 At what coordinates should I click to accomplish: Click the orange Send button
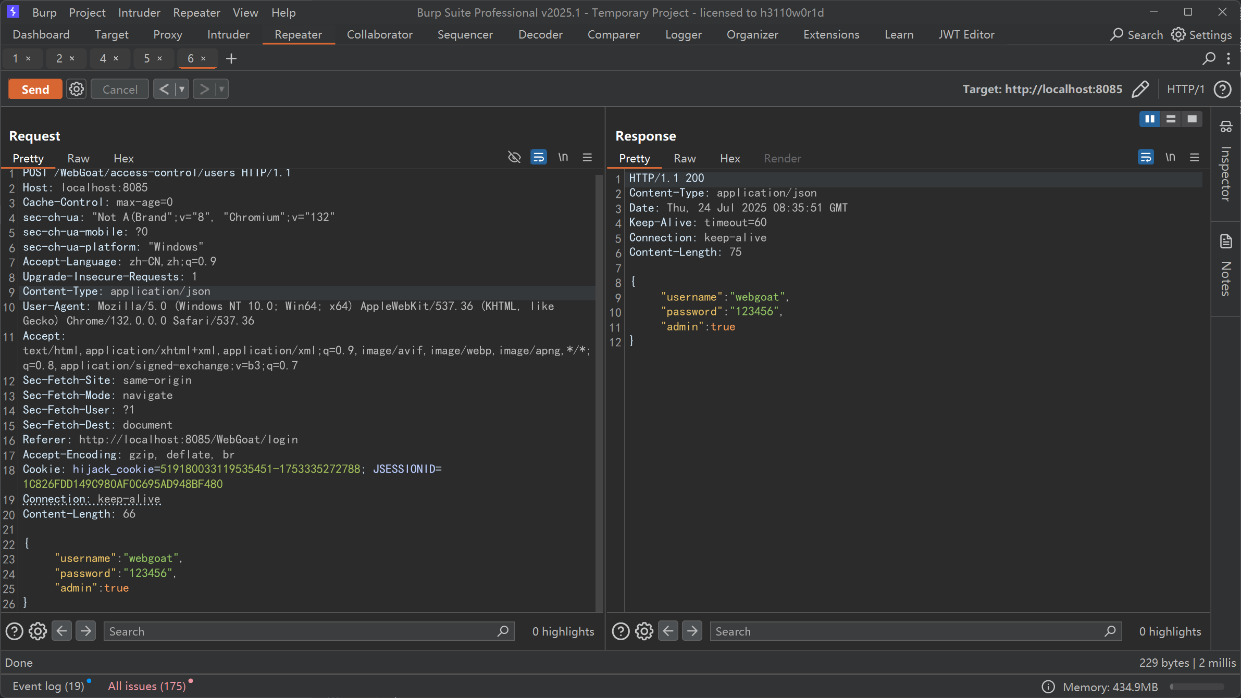click(x=35, y=89)
